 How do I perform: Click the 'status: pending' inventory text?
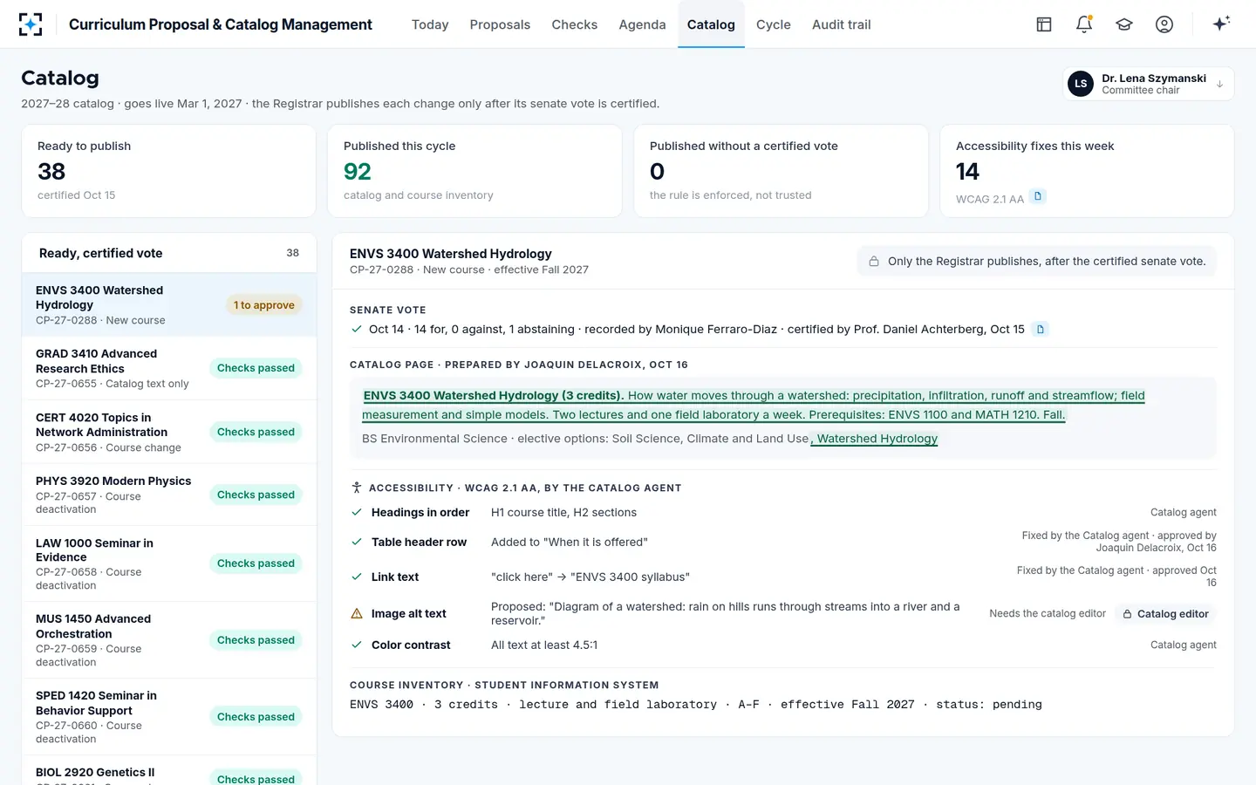(989, 705)
